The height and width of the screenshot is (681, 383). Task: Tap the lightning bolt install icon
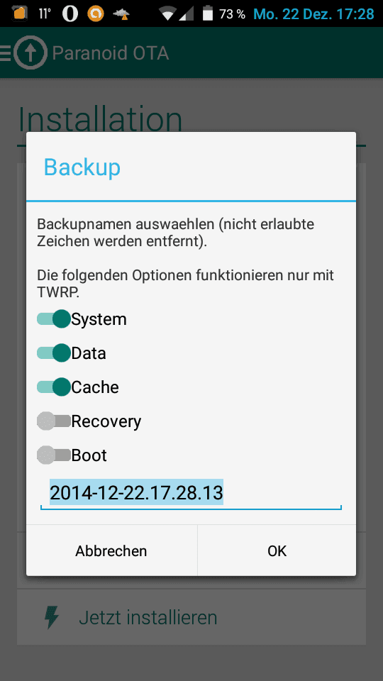(52, 617)
